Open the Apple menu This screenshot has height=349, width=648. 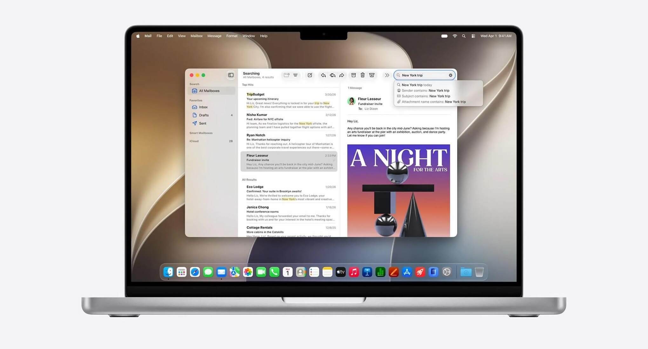coord(138,36)
